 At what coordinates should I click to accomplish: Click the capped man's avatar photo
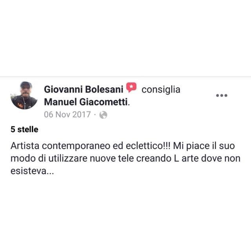pyautogui.click(x=24, y=96)
